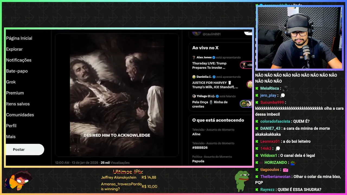The width and height of the screenshot is (347, 195).
Task: Click Thiiago (C.L.) verified badge
Action: [217, 96]
